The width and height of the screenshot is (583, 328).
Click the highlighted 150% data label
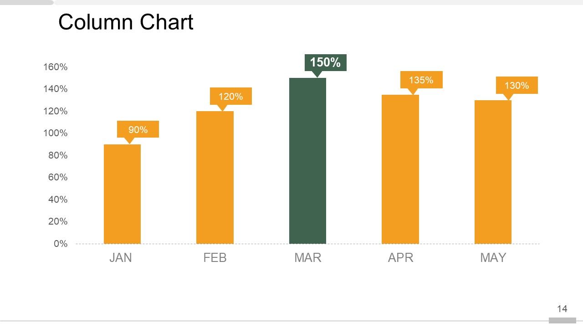coord(325,62)
